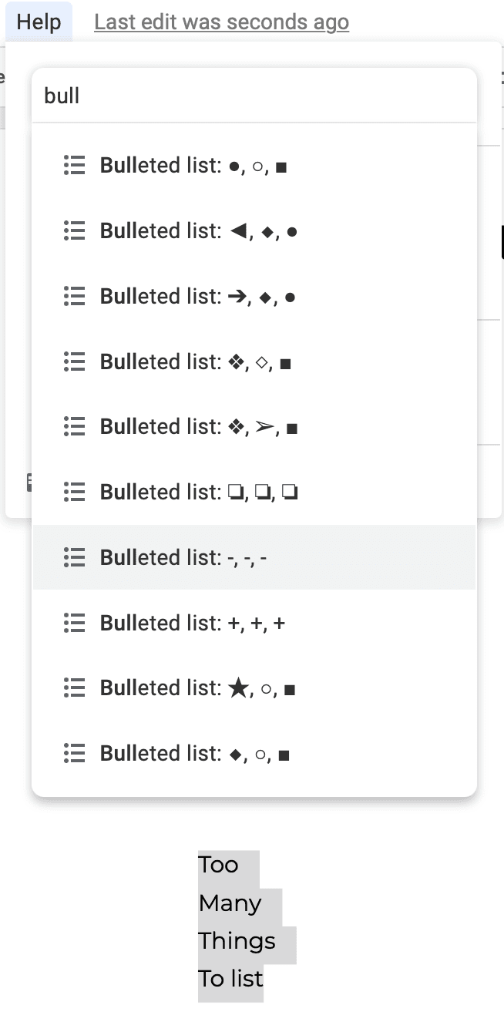Select Bulleted list with plus signs
Screen dimensions: 504x1022
pos(254,623)
